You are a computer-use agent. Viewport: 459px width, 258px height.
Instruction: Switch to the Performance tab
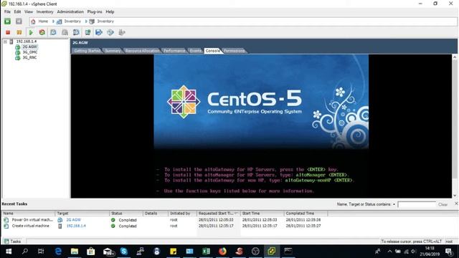[174, 51]
